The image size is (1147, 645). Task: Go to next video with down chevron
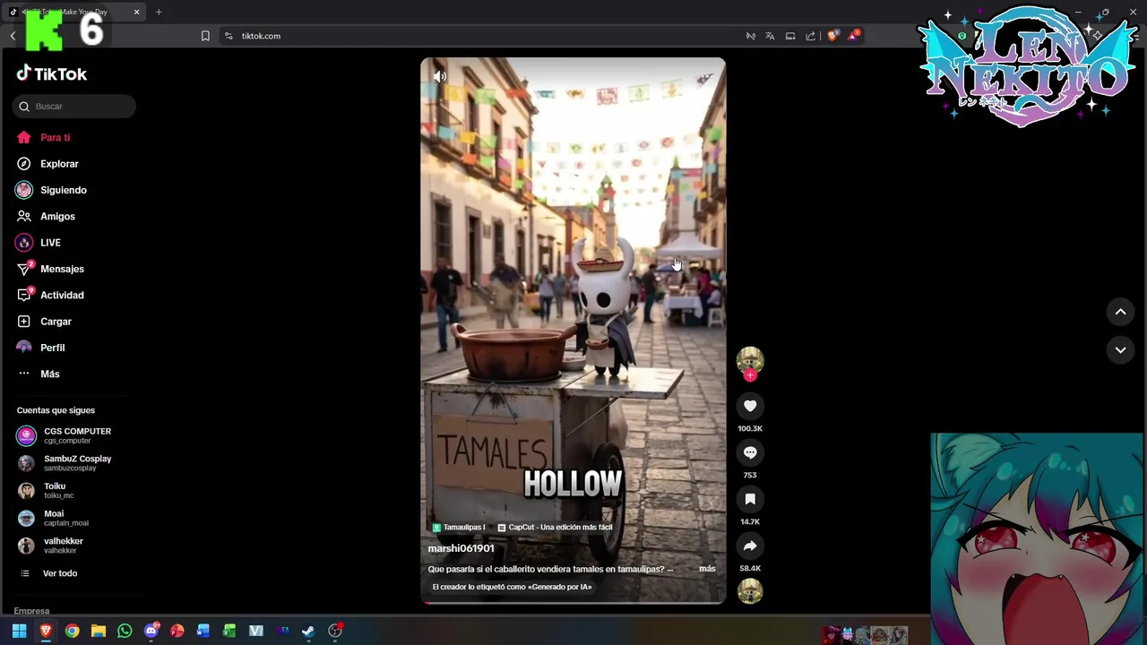[x=1120, y=350]
